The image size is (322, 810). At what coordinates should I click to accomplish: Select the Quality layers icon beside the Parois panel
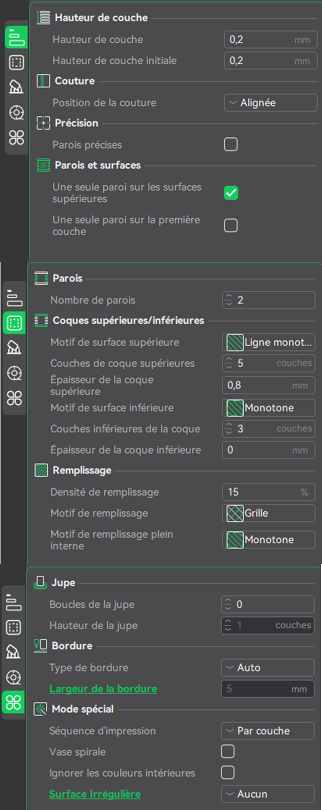click(x=14, y=298)
